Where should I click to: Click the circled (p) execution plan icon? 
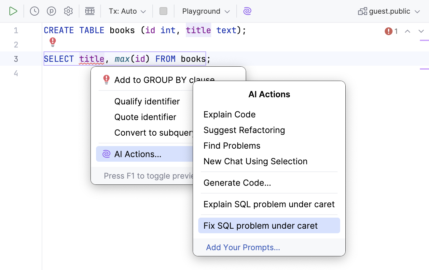pos(51,11)
